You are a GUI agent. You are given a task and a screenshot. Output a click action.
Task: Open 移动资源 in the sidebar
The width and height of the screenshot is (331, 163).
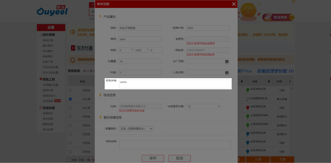point(48,129)
